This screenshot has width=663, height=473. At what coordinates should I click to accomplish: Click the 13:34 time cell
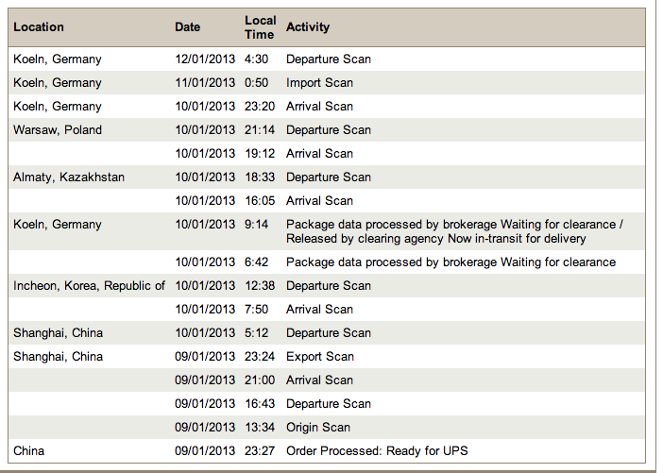pyautogui.click(x=259, y=428)
